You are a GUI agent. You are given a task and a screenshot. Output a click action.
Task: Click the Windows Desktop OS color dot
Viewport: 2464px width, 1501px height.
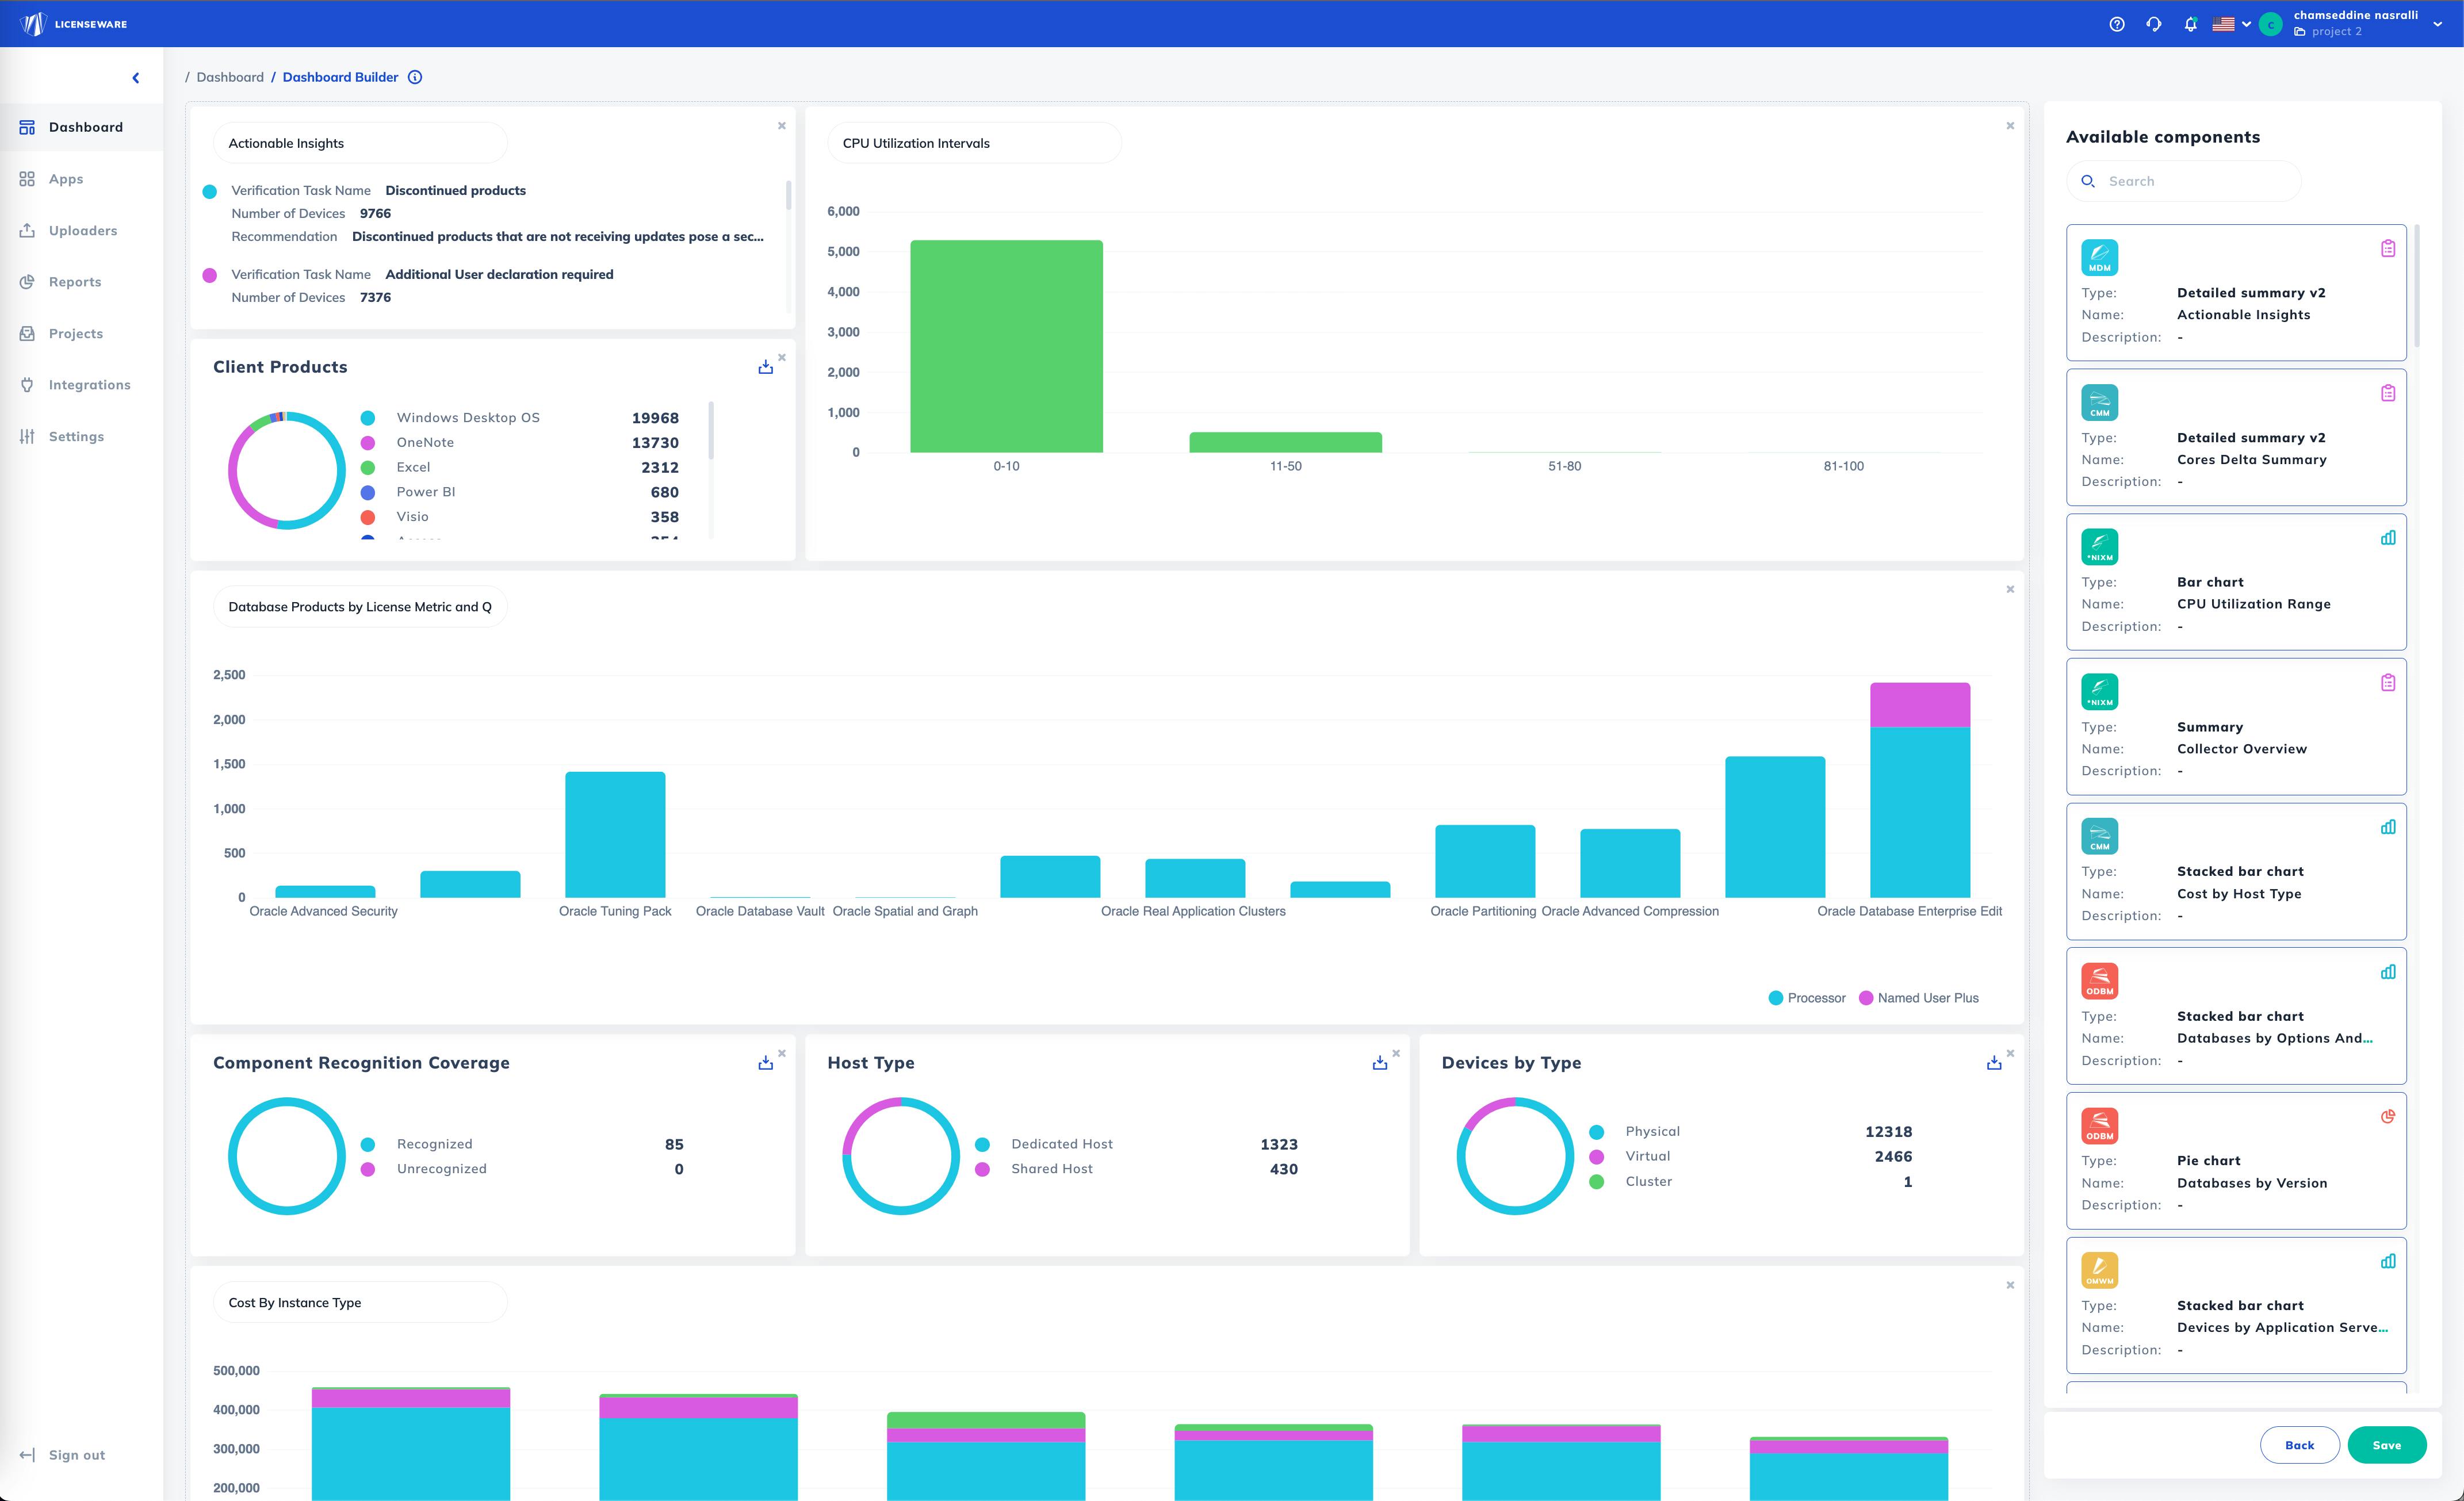pyautogui.click(x=368, y=418)
